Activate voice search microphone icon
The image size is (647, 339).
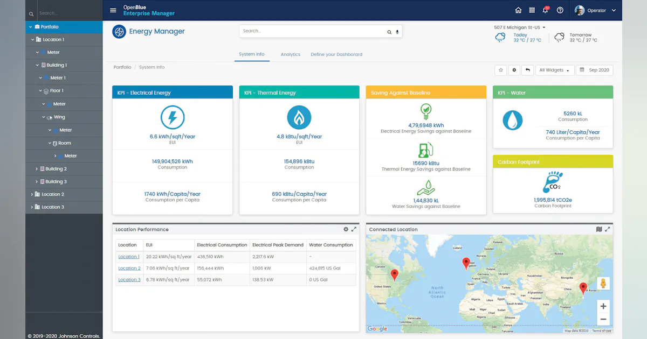coord(397,32)
